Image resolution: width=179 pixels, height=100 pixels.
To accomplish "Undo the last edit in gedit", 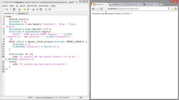I will tap(25, 9).
